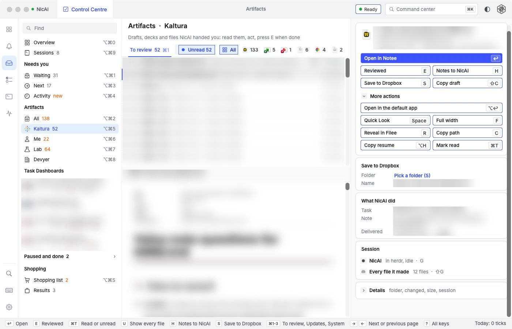The width and height of the screenshot is (512, 329).
Task: Open the Control Centre tab
Action: (85, 9)
